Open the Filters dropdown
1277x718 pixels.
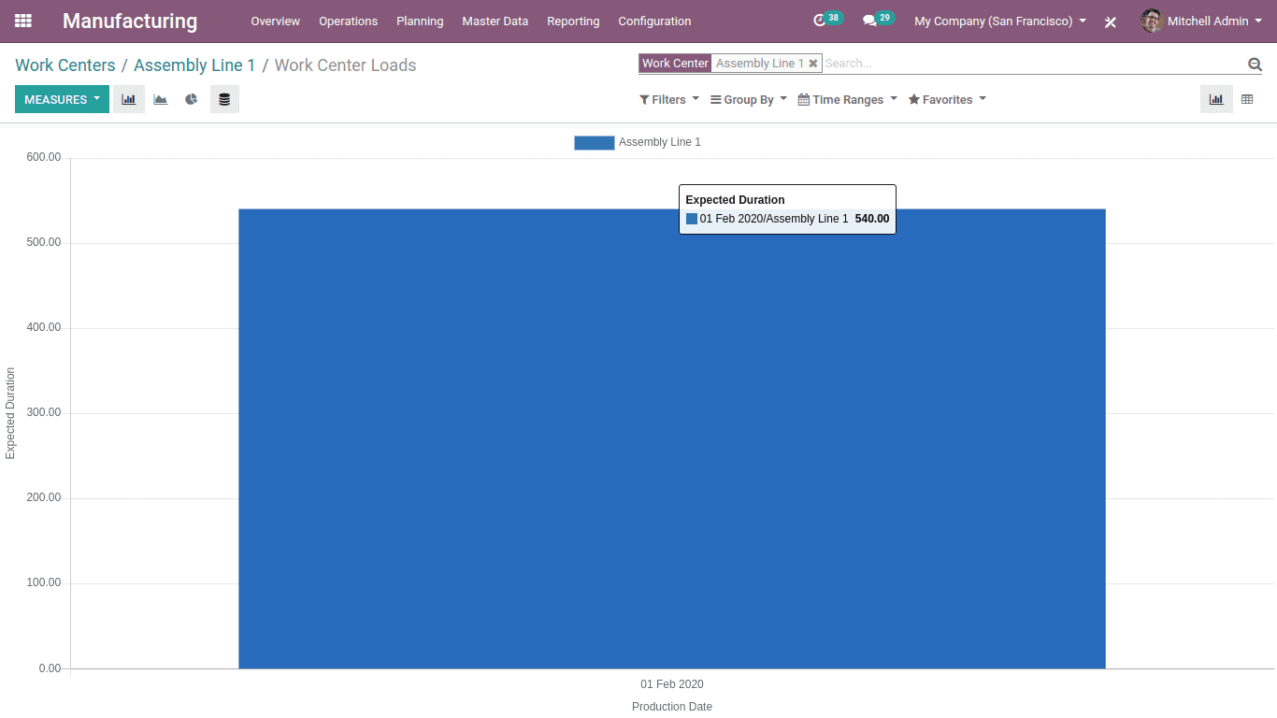pyautogui.click(x=669, y=99)
